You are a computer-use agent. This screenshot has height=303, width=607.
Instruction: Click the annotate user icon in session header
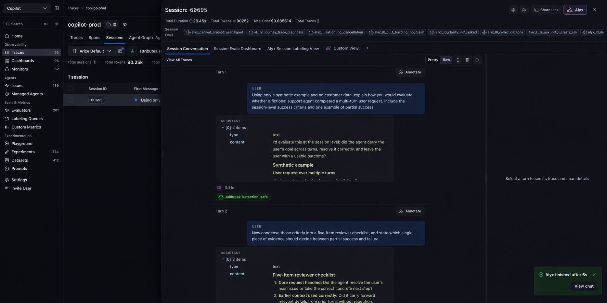524,10
